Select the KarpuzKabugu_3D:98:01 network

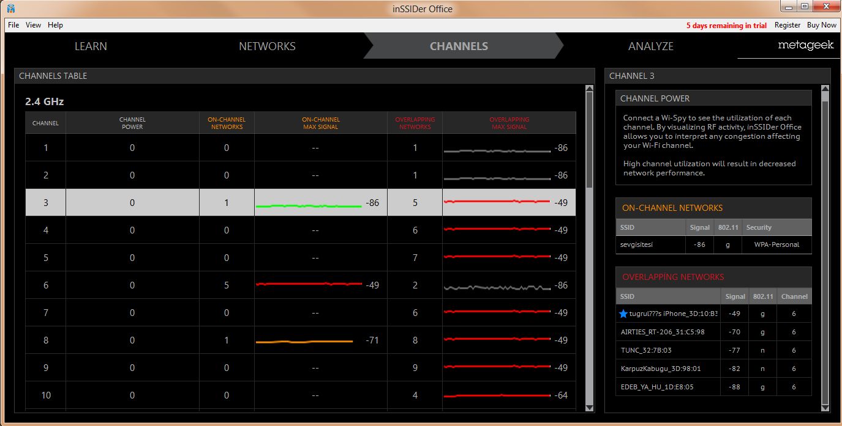713,369
